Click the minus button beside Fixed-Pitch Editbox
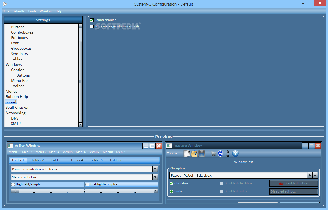Screen dimensions: 328x210 315,175
